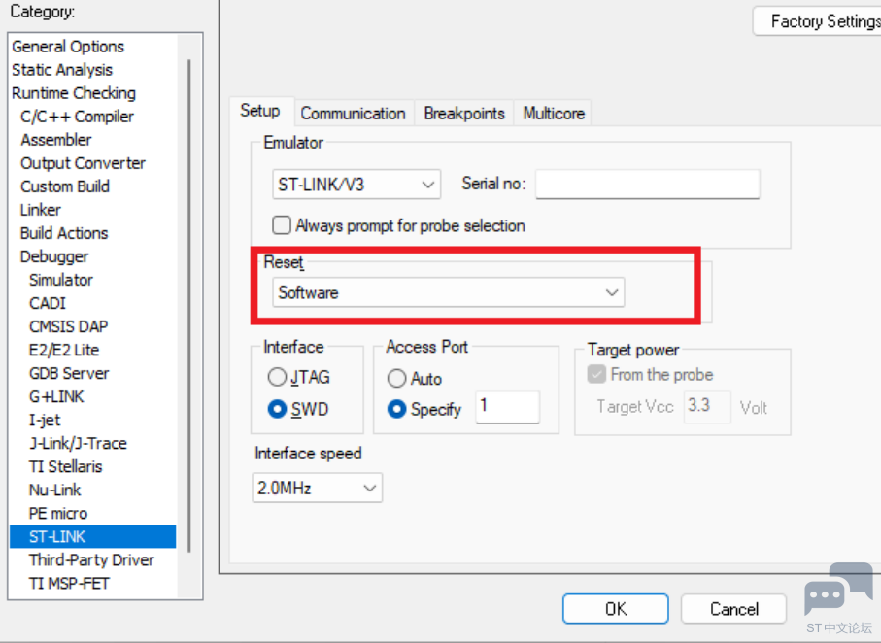881x643 pixels.
Task: Open the Interface speed 2.0MHz dropdown
Action: pyautogui.click(x=317, y=488)
